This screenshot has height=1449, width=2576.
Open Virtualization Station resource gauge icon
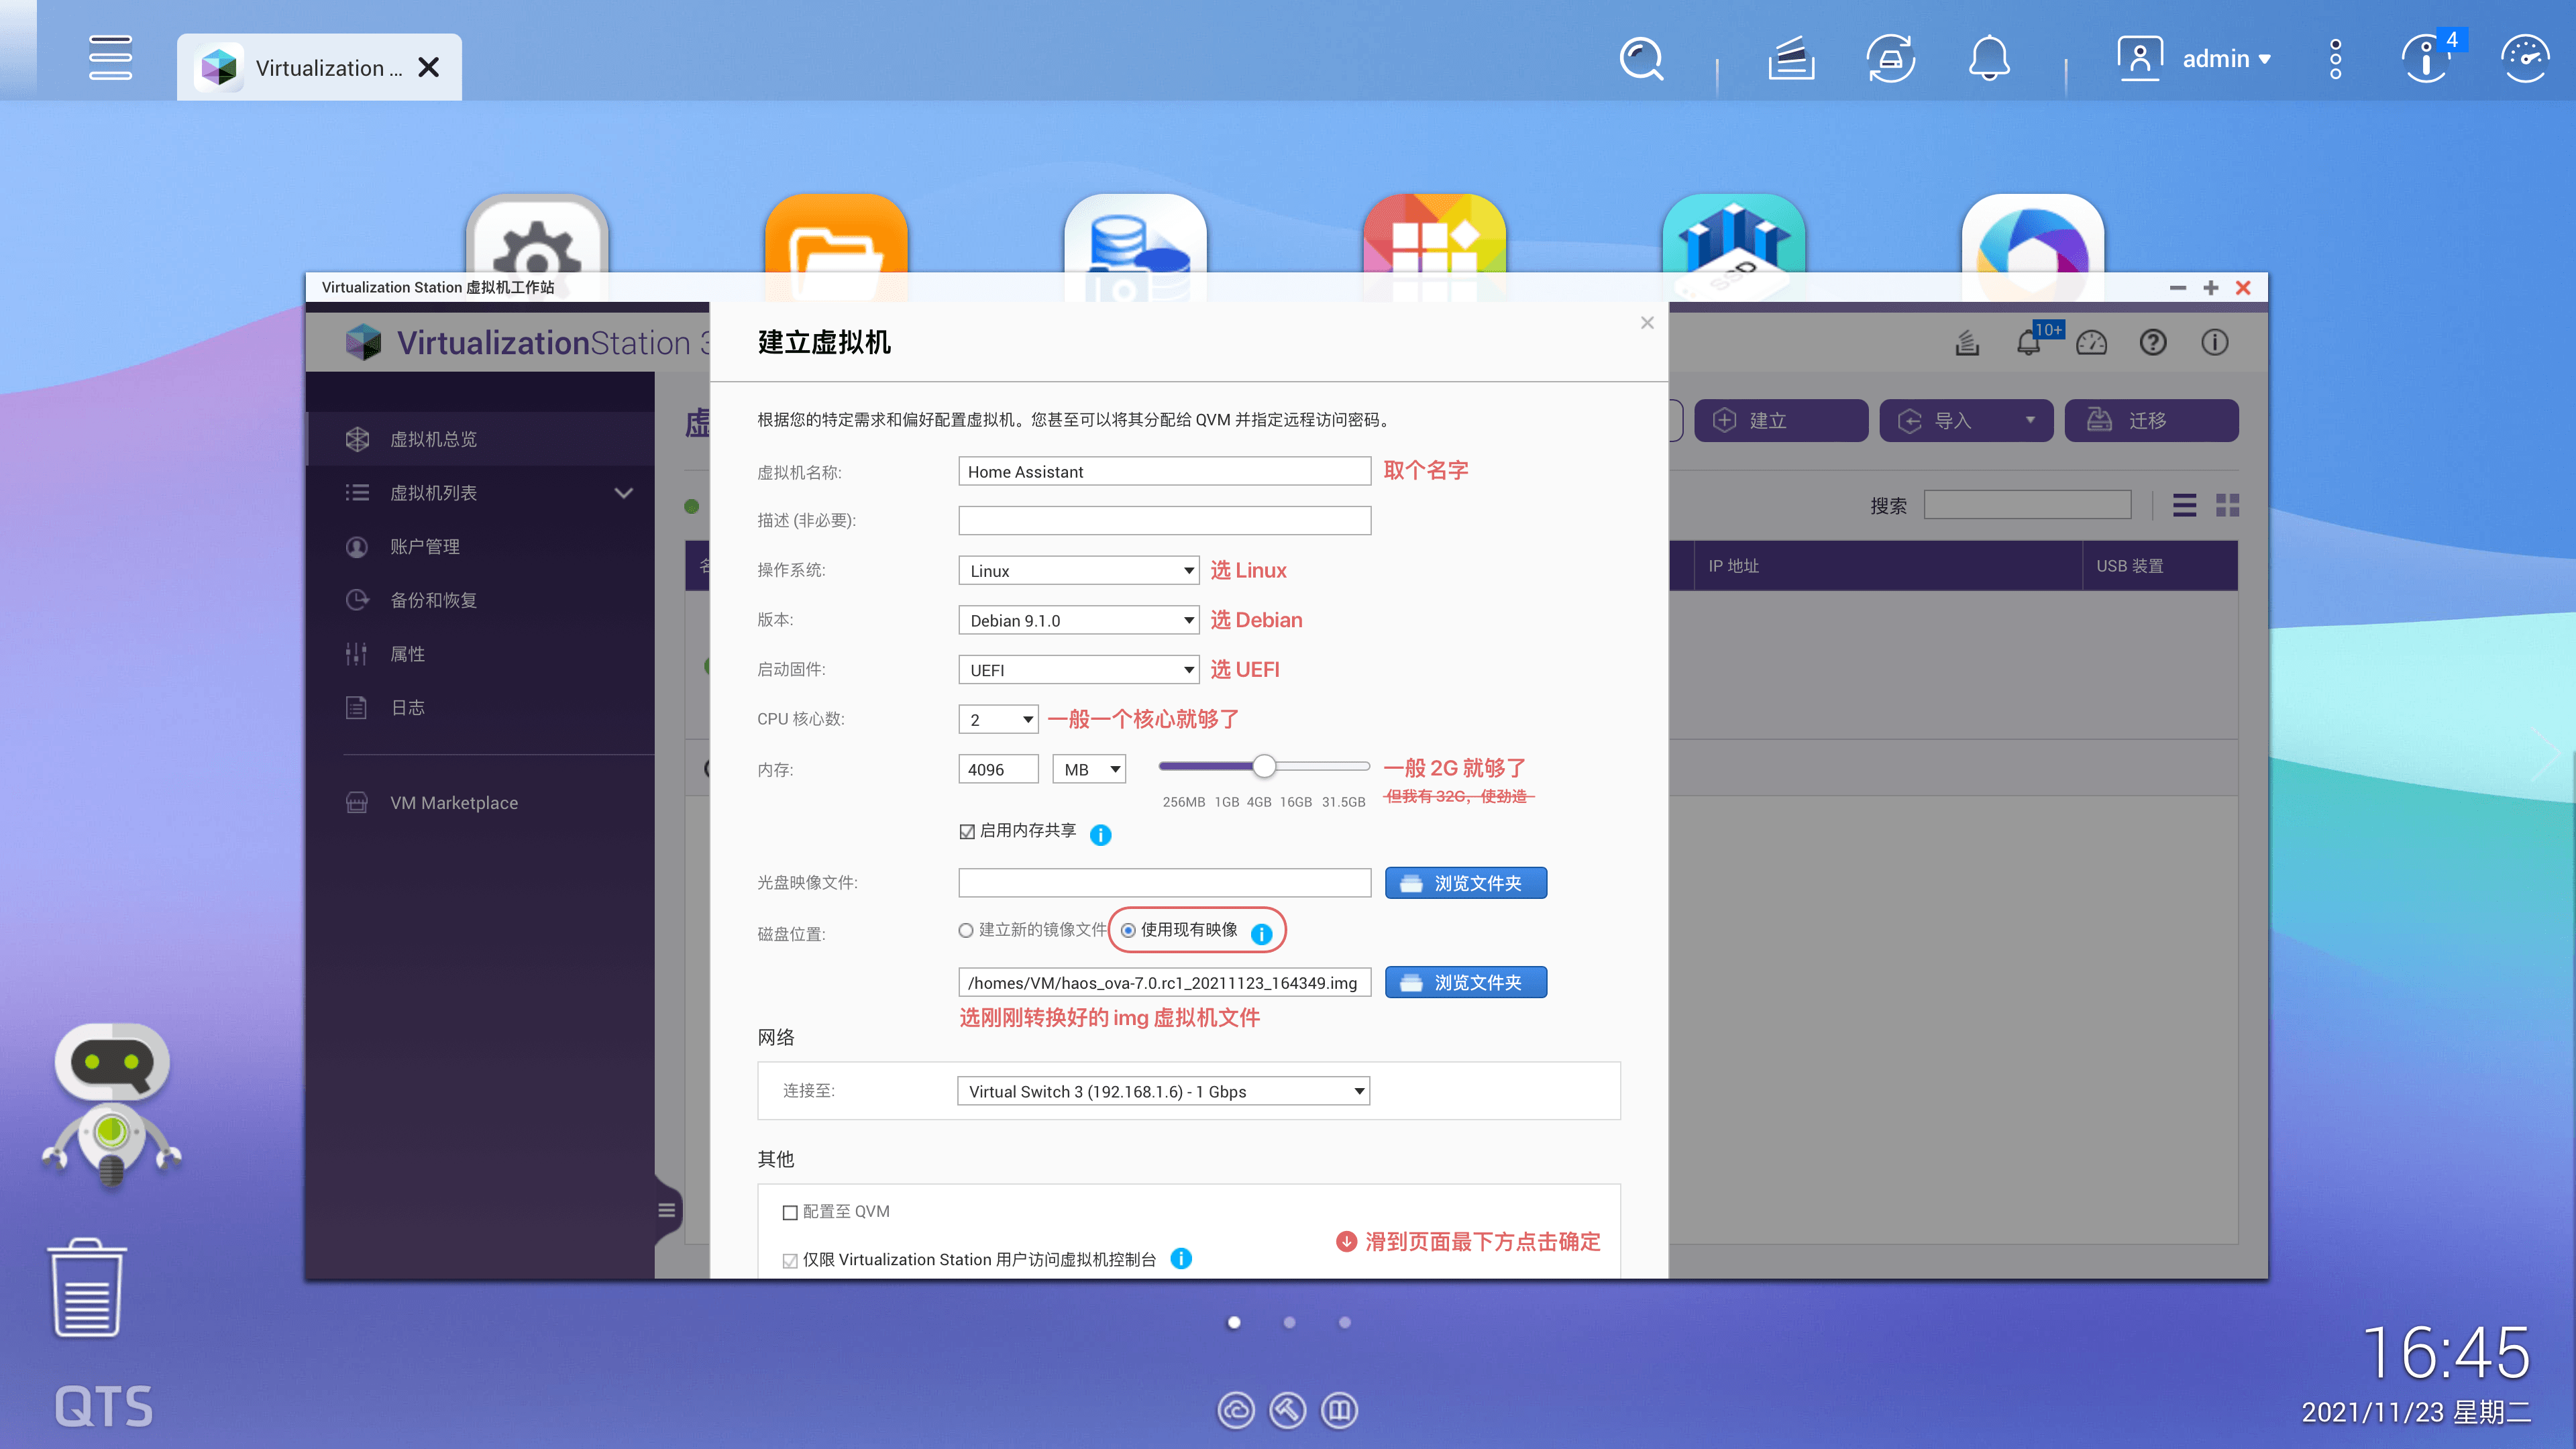2091,343
